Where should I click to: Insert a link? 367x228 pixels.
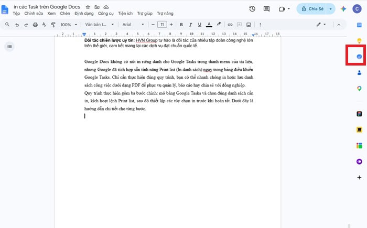pyautogui.click(x=230, y=25)
